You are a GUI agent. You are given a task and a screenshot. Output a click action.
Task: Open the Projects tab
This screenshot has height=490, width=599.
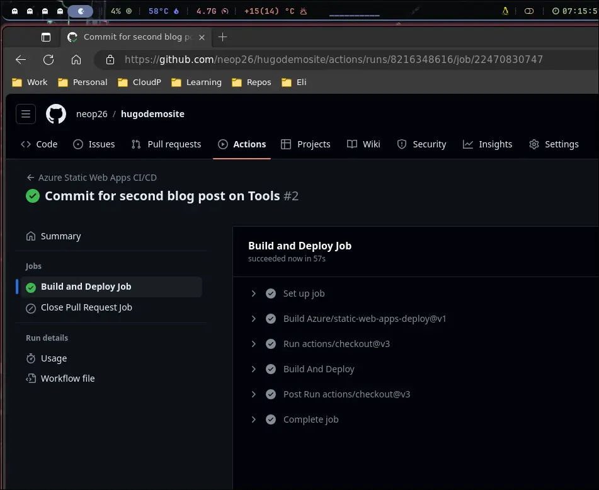[x=305, y=144]
